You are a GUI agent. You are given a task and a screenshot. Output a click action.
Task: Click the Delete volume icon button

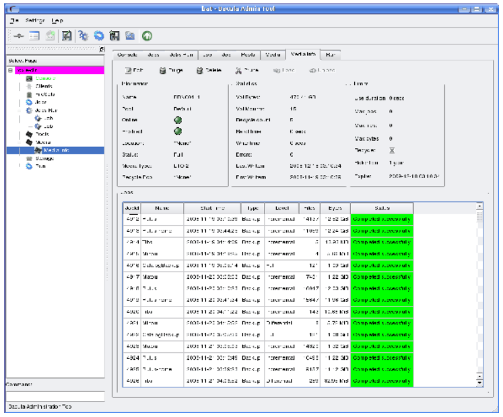206,69
